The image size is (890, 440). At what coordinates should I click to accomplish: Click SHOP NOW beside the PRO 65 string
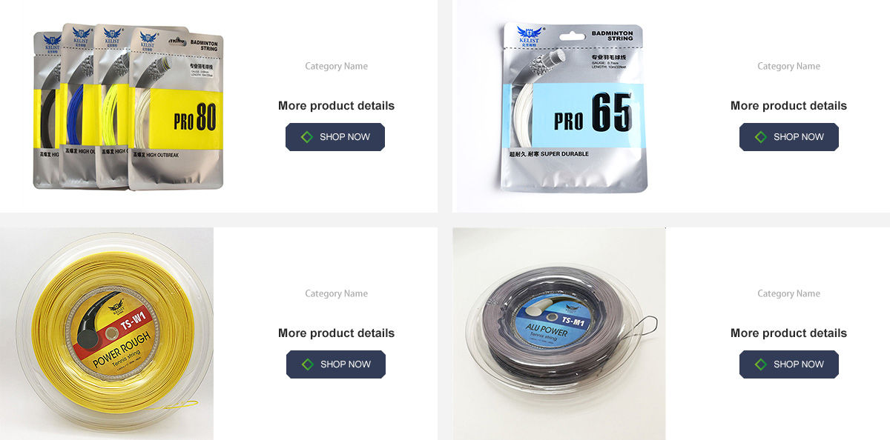click(x=789, y=137)
